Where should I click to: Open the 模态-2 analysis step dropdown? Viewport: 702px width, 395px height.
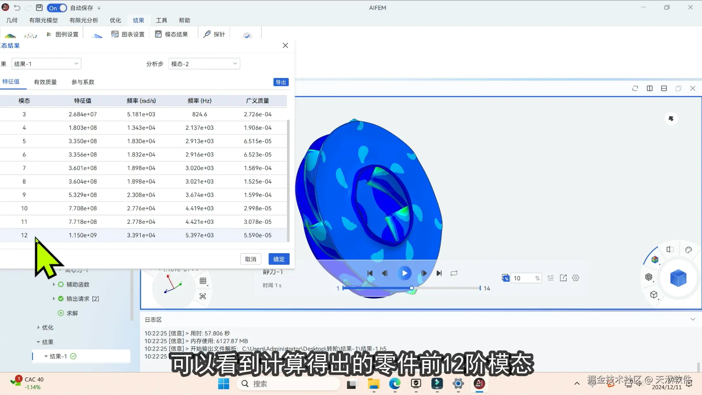pos(204,64)
